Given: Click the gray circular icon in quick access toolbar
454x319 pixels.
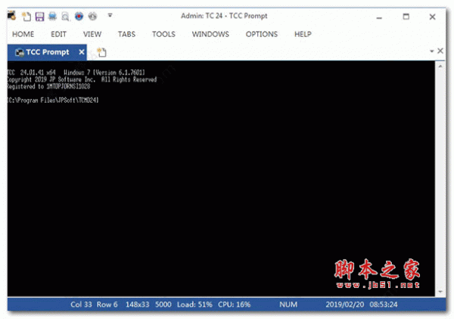Looking at the screenshot, I should pyautogui.click(x=92, y=16).
